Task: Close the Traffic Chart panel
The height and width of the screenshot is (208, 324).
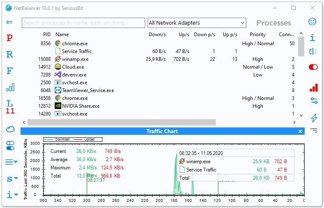Action: pyautogui.click(x=300, y=131)
